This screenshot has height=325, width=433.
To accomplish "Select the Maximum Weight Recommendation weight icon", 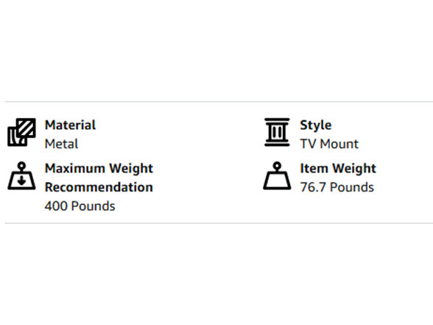I will point(21,175).
